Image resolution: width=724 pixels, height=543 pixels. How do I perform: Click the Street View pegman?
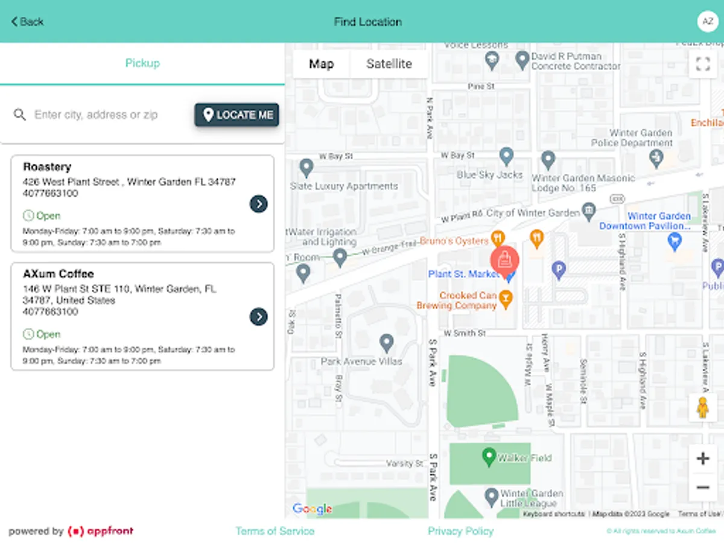[x=703, y=408]
